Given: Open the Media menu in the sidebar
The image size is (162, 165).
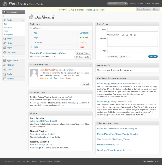Looking at the screenshot, I should (x=9, y=38).
